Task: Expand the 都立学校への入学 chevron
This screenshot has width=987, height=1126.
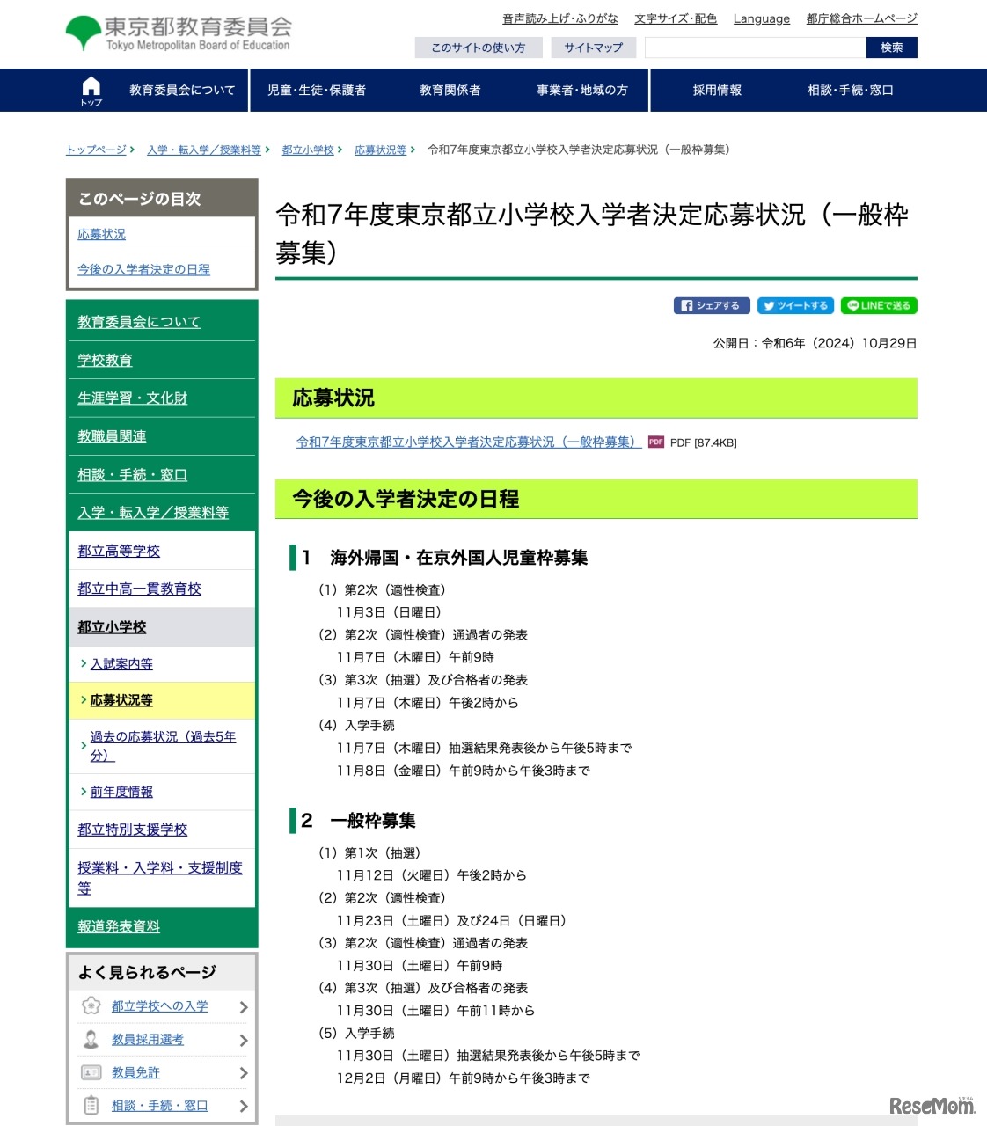Action: pos(243,1007)
